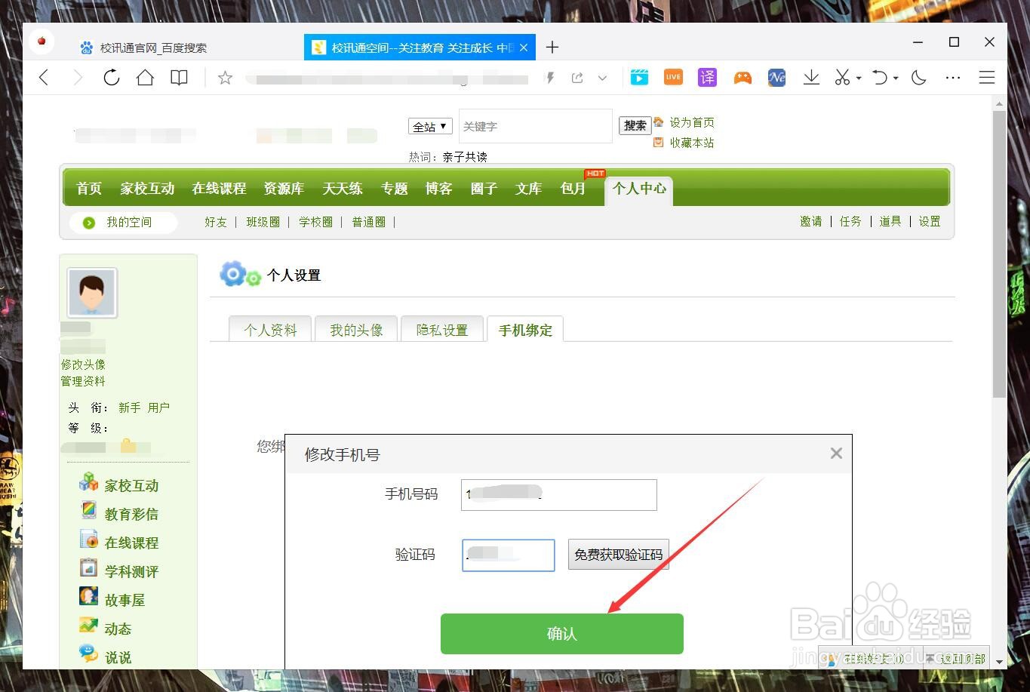Screen dimensions: 1030x692
Task: Click the 关键字 search input field
Action: 536,126
